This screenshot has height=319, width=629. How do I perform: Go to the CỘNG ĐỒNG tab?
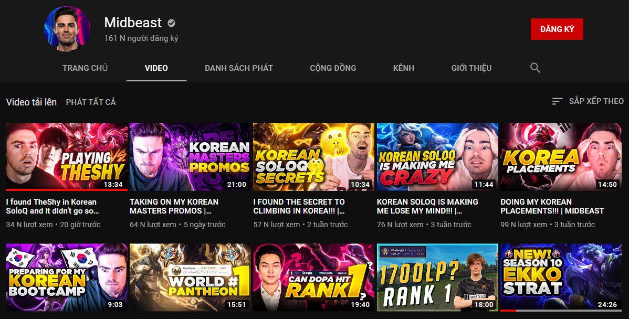pyautogui.click(x=333, y=68)
